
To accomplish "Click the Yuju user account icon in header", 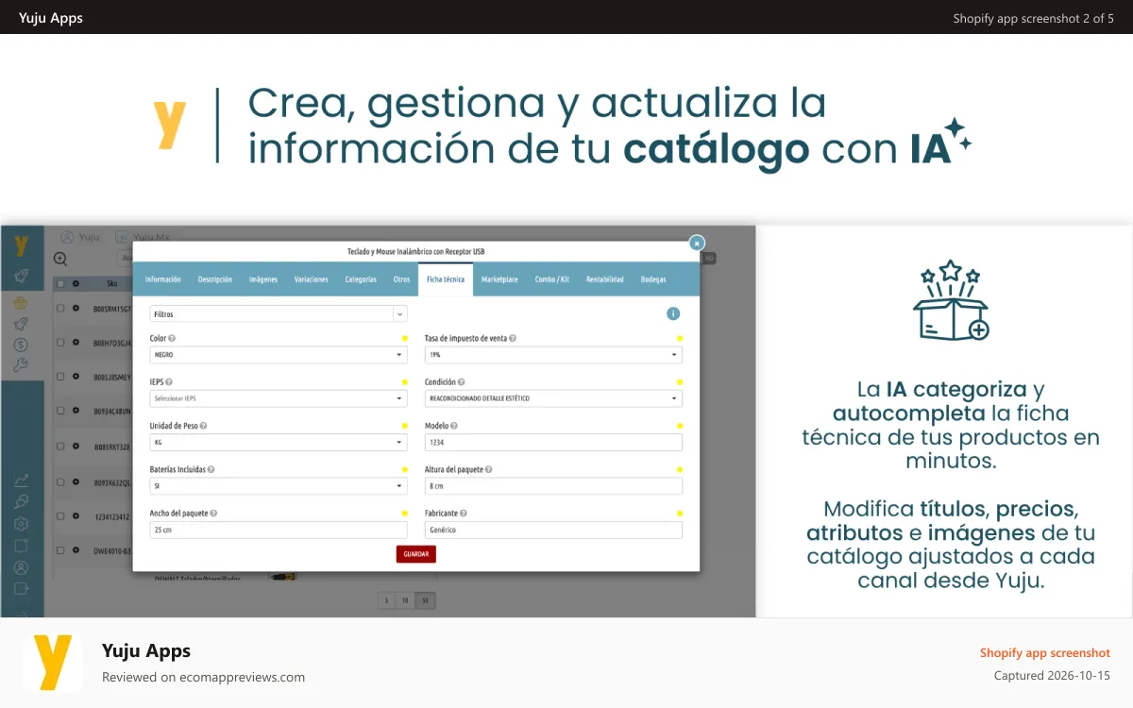I will [x=67, y=238].
